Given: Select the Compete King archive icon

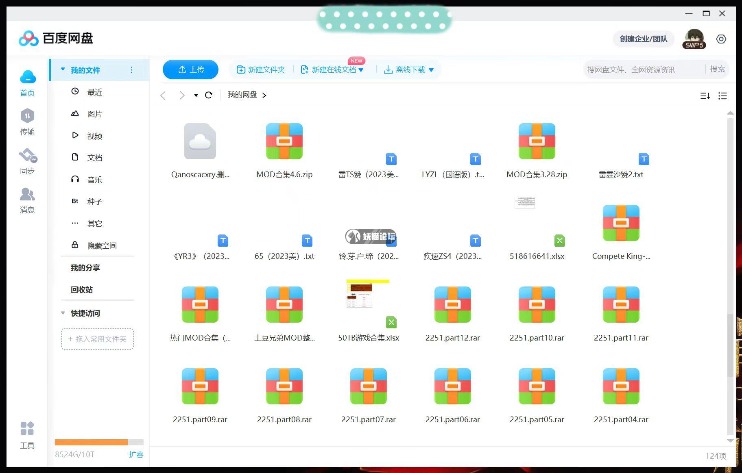Looking at the screenshot, I should 621,223.
